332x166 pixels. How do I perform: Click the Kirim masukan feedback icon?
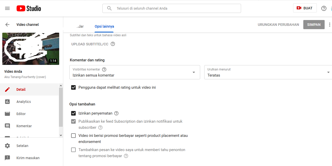(x=7, y=158)
